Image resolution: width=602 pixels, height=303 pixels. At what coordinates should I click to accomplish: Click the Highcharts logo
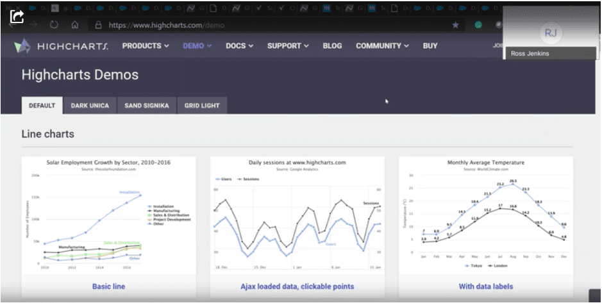pyautogui.click(x=62, y=46)
